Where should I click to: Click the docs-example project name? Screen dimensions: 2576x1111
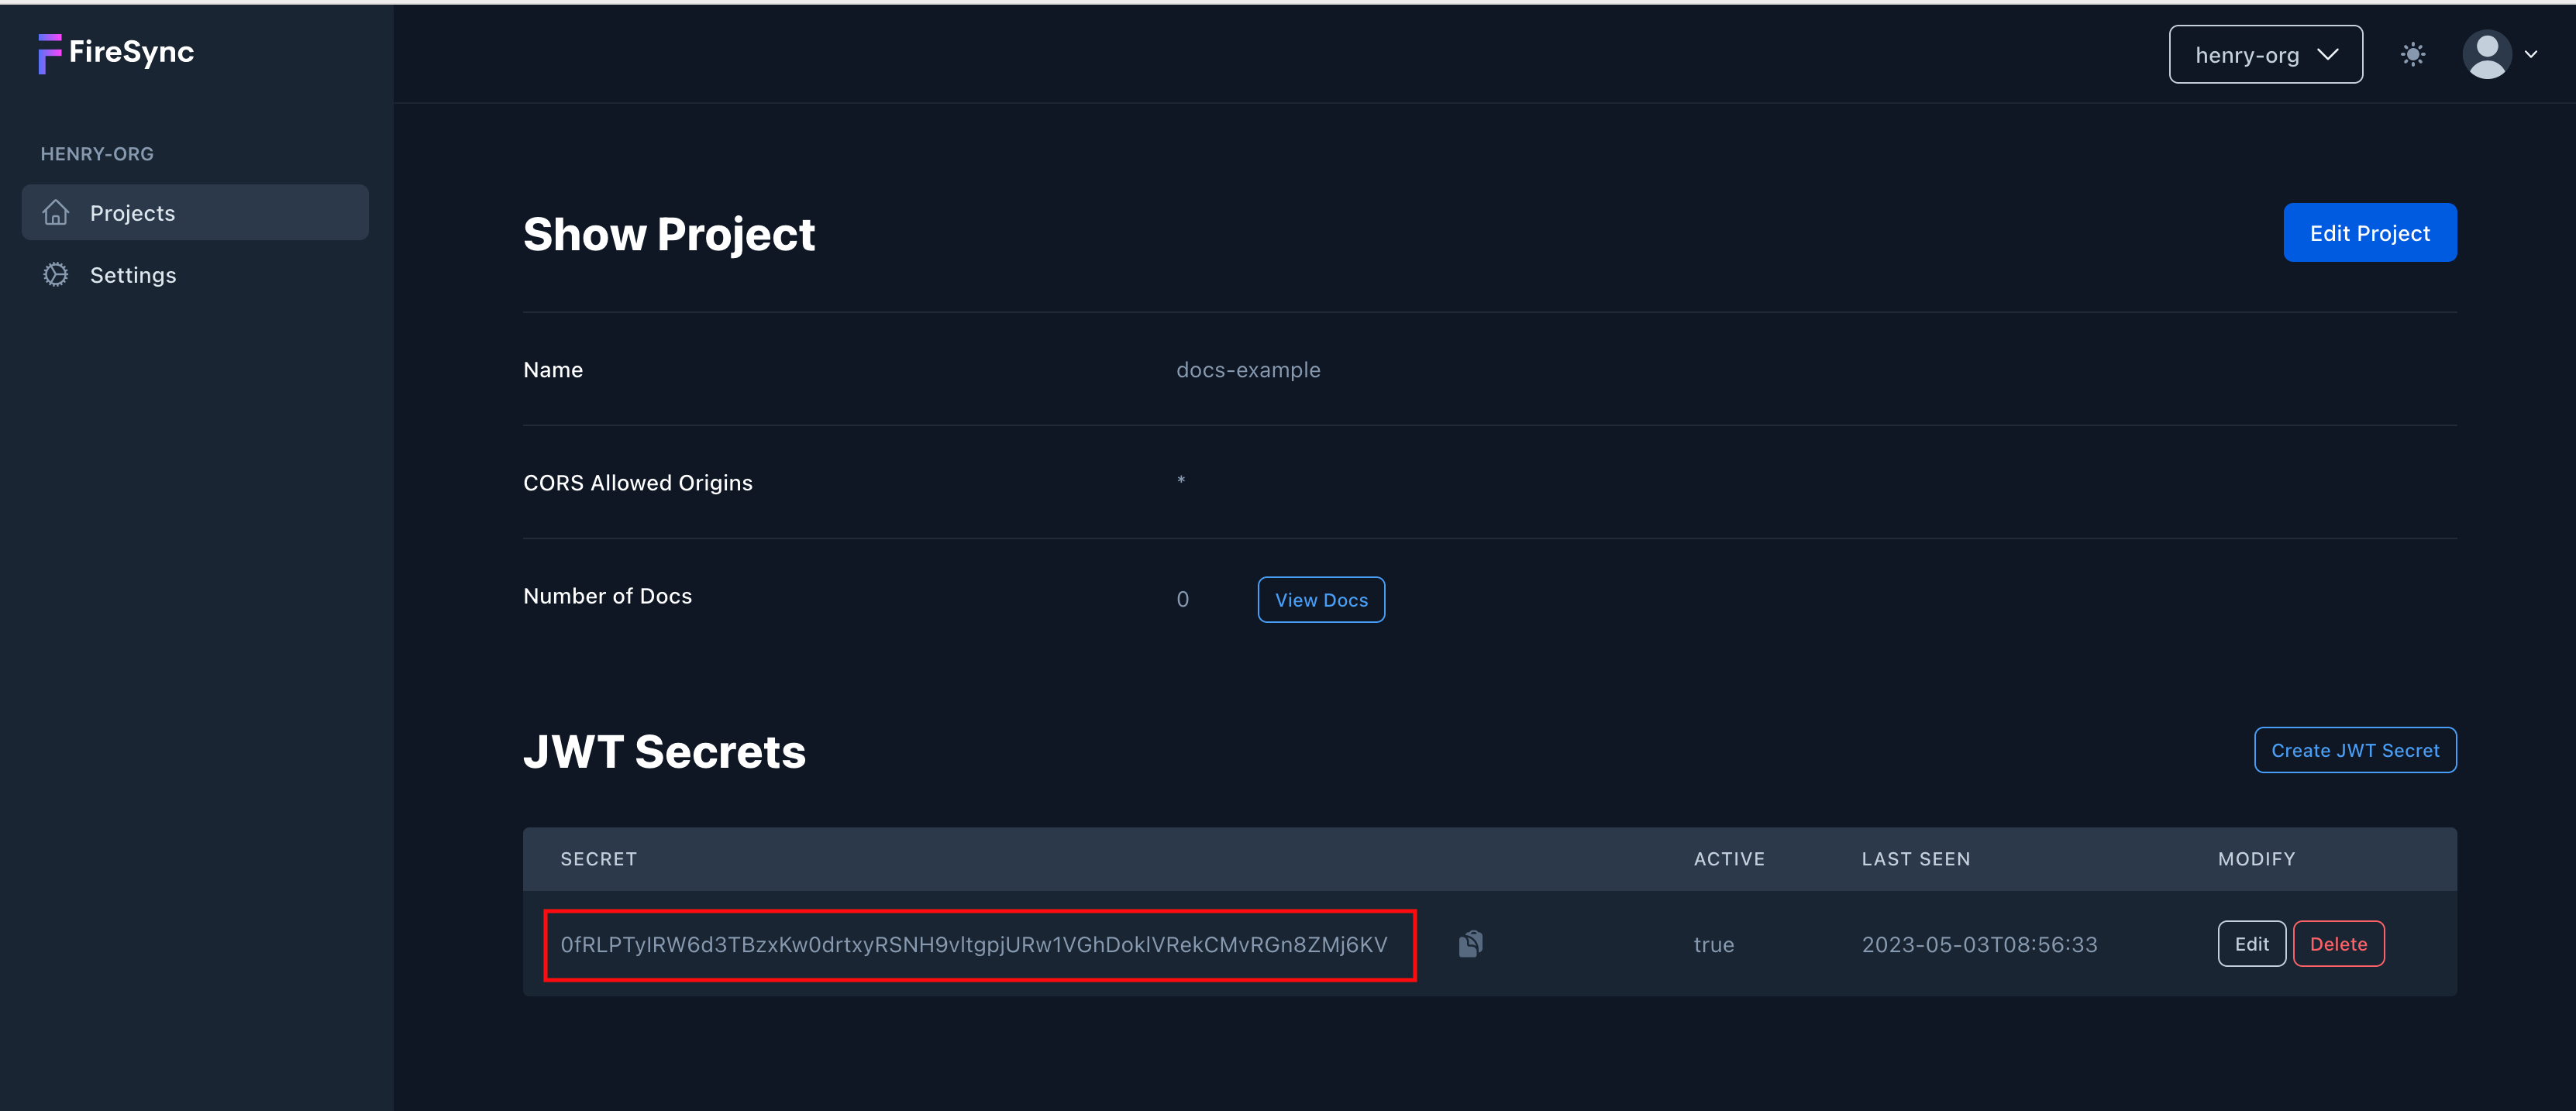1248,369
